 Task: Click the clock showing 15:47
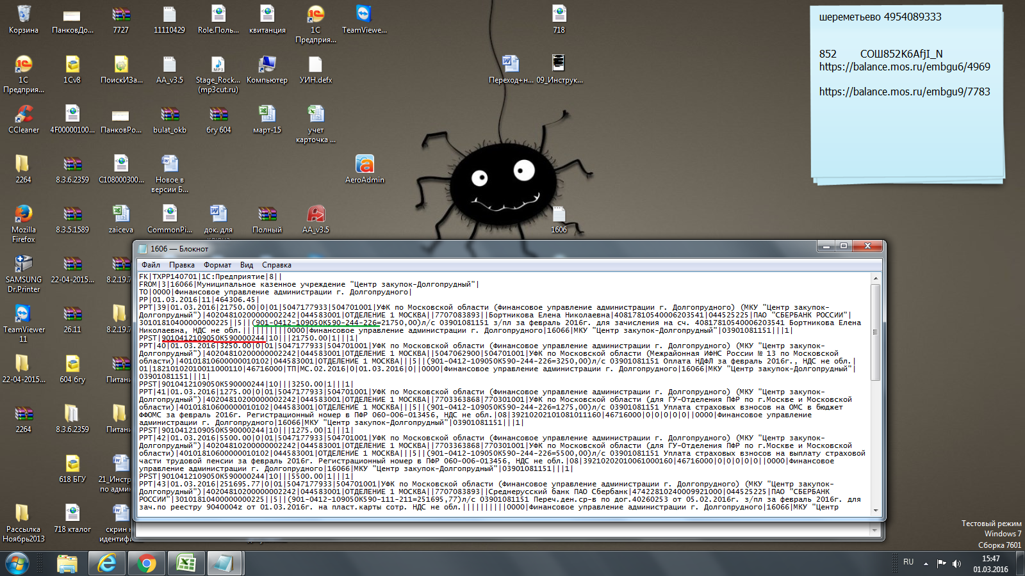point(990,563)
